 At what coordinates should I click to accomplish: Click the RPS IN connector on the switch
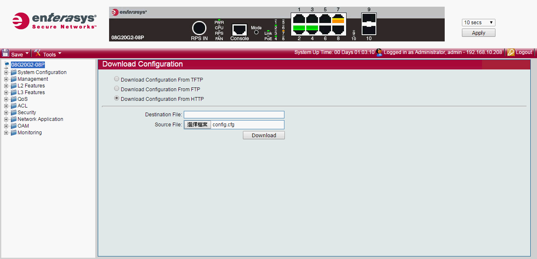[x=199, y=28]
